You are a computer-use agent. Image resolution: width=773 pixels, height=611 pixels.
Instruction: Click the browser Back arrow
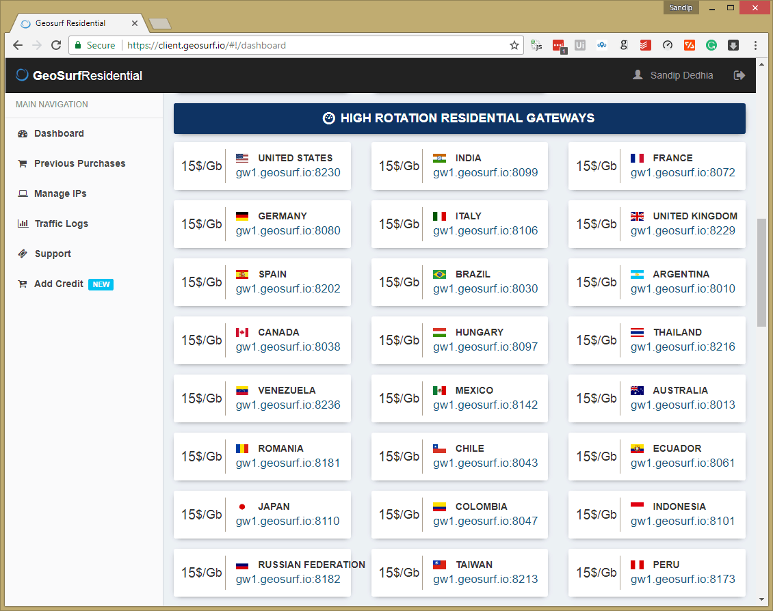18,45
